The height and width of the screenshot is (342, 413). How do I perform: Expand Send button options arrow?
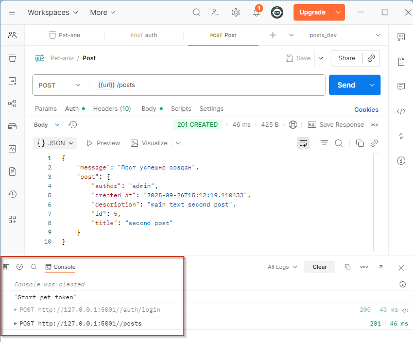point(372,85)
